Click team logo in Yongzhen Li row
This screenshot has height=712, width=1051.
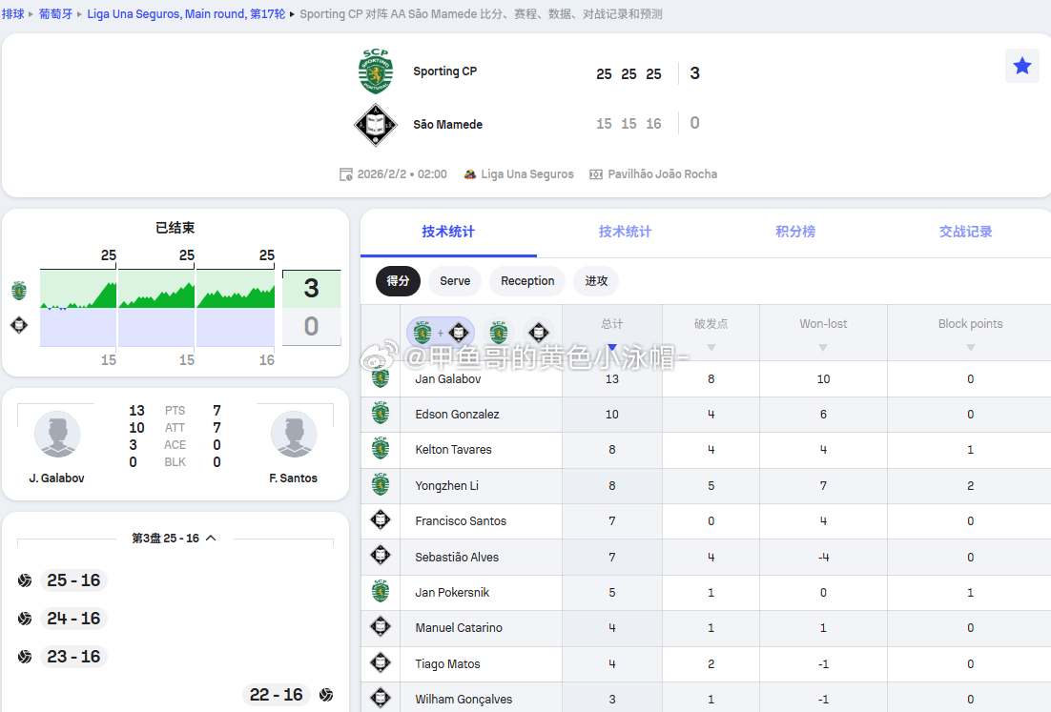point(381,485)
